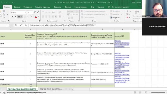Click the Undo arrow in title bar
The height and width of the screenshot is (94, 167).
pos(2,2)
